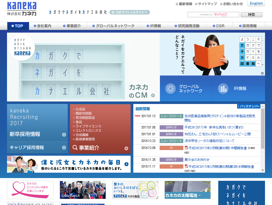Open news about 抗体医薬品精製用プロテインA担体
The width and height of the screenshot is (272, 205).
pos(220,118)
